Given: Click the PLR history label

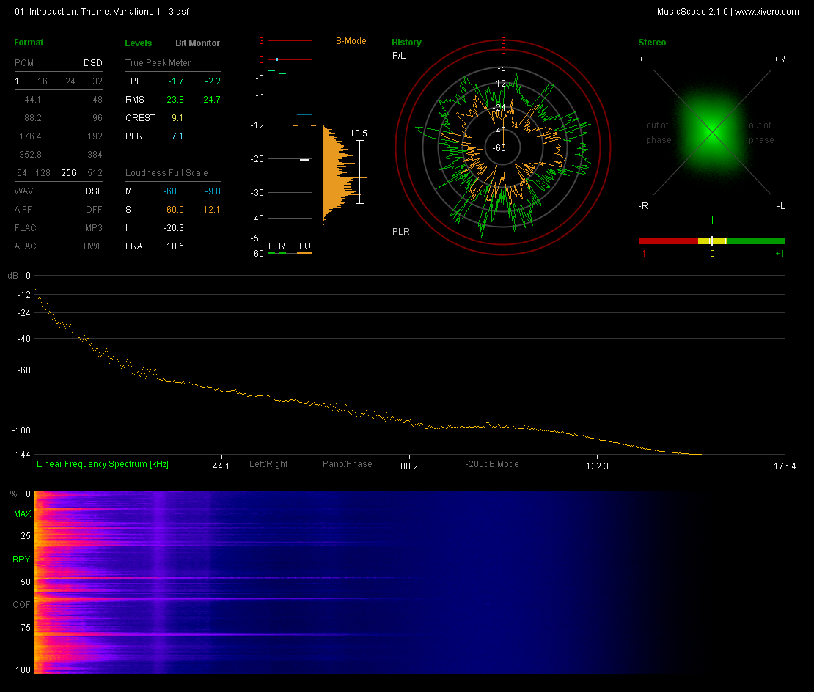Looking at the screenshot, I should (400, 232).
